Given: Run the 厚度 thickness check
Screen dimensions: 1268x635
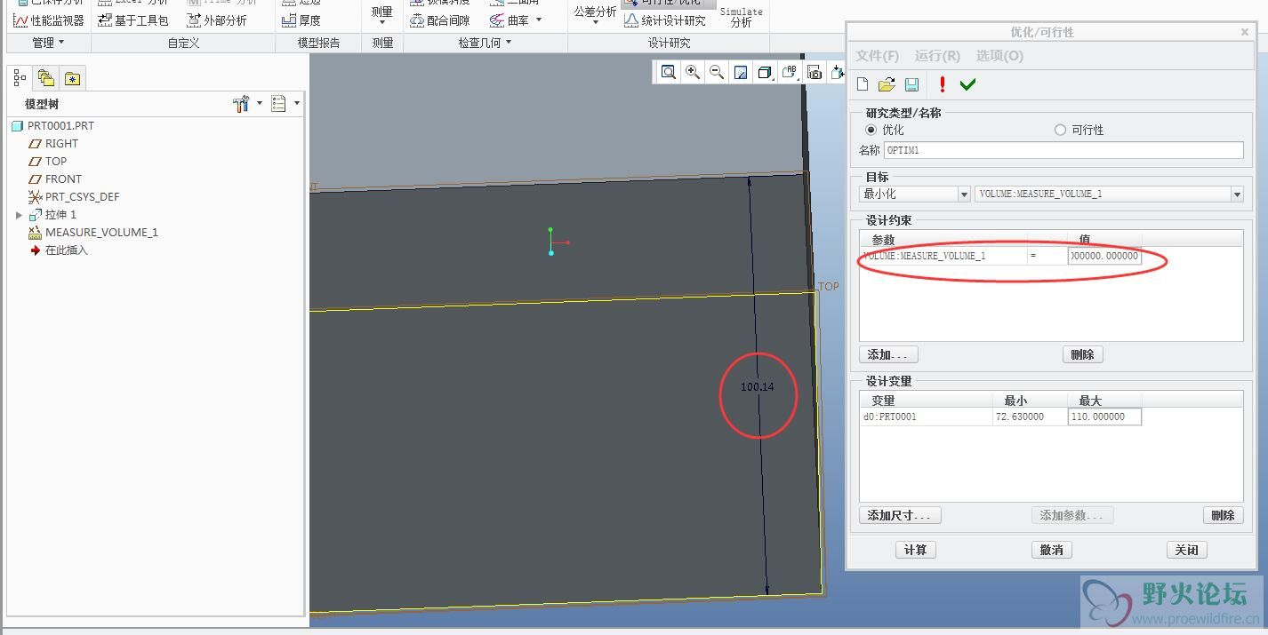Looking at the screenshot, I should (301, 20).
